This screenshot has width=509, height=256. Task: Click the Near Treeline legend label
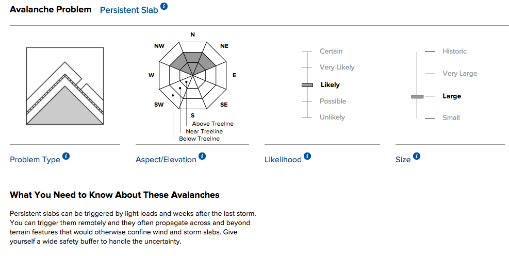pyautogui.click(x=204, y=131)
